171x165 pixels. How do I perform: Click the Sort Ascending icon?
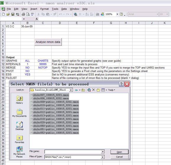tap(87, 14)
